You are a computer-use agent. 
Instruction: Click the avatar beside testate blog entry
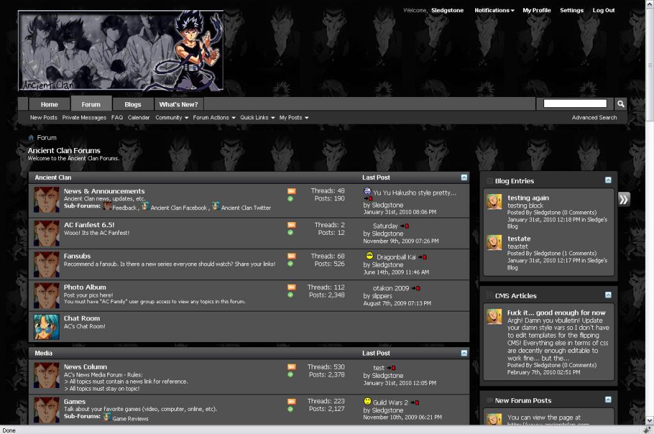click(494, 243)
